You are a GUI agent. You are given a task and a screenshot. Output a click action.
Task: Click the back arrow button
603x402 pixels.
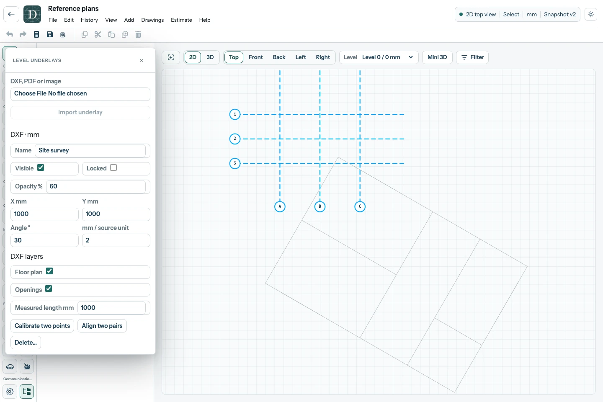[11, 14]
